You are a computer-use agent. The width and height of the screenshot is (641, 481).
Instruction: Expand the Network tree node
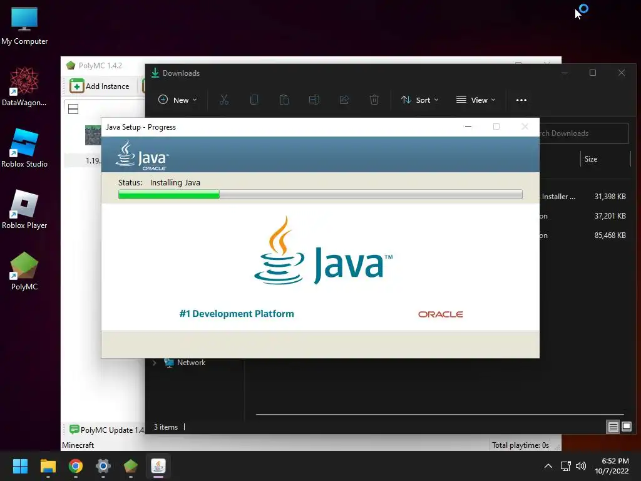154,363
